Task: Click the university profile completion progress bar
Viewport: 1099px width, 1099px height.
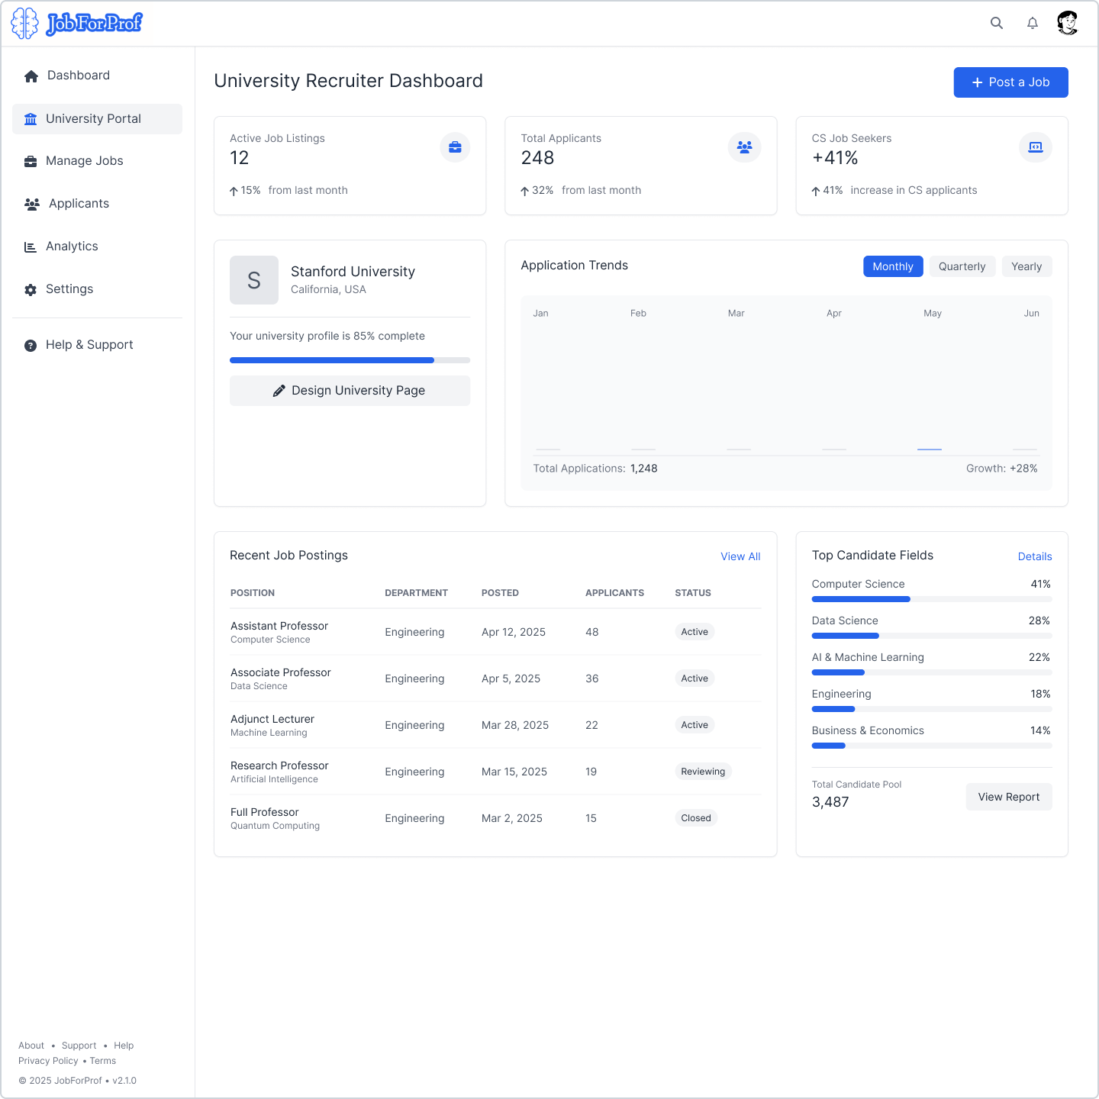Action: pos(350,360)
